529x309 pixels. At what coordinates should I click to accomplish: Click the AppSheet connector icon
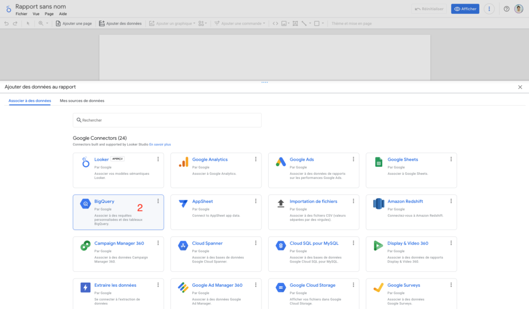tap(183, 203)
